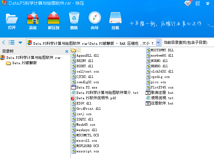Select file BSDET.dll
This screenshot has height=158, width=214.
coord(82,66)
